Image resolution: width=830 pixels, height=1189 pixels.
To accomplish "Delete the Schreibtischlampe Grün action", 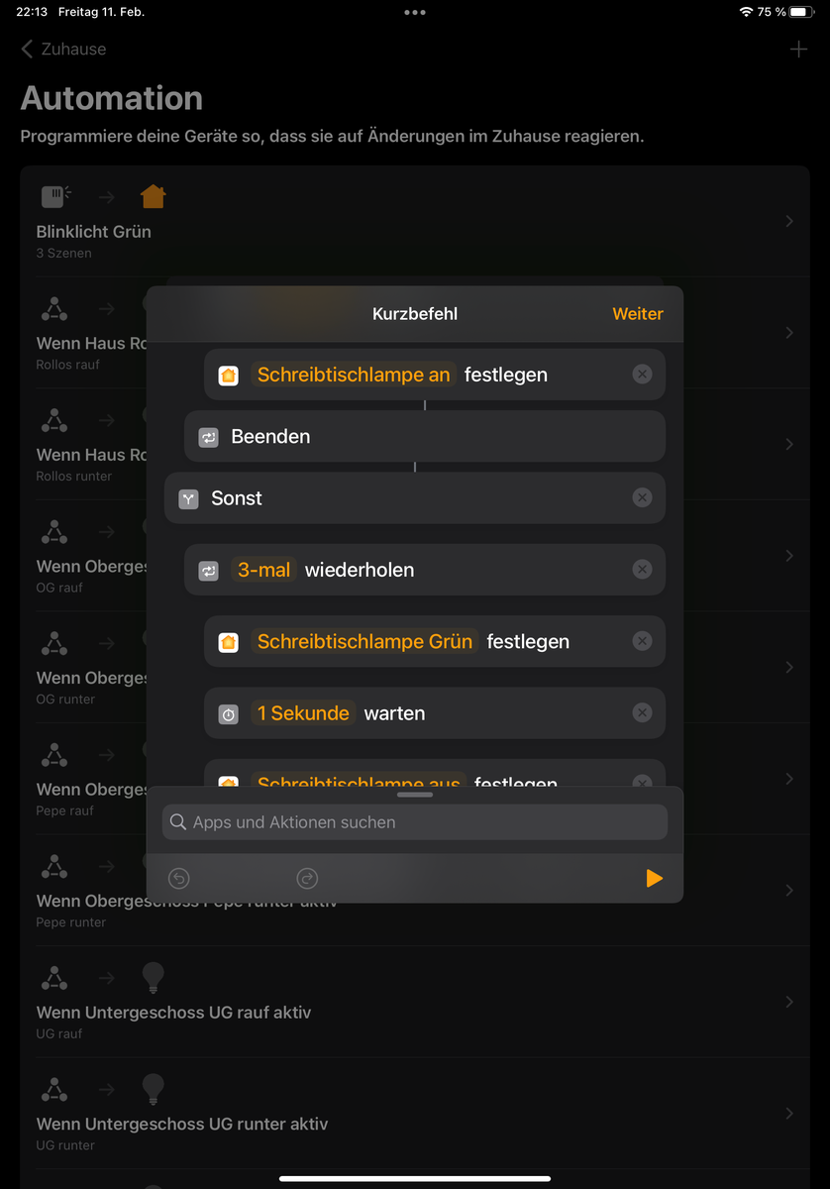I will (x=643, y=641).
